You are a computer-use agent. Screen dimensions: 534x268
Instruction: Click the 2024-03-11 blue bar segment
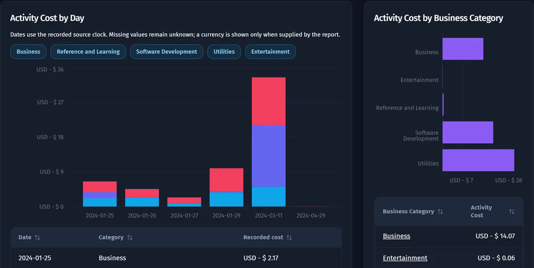coord(269,196)
